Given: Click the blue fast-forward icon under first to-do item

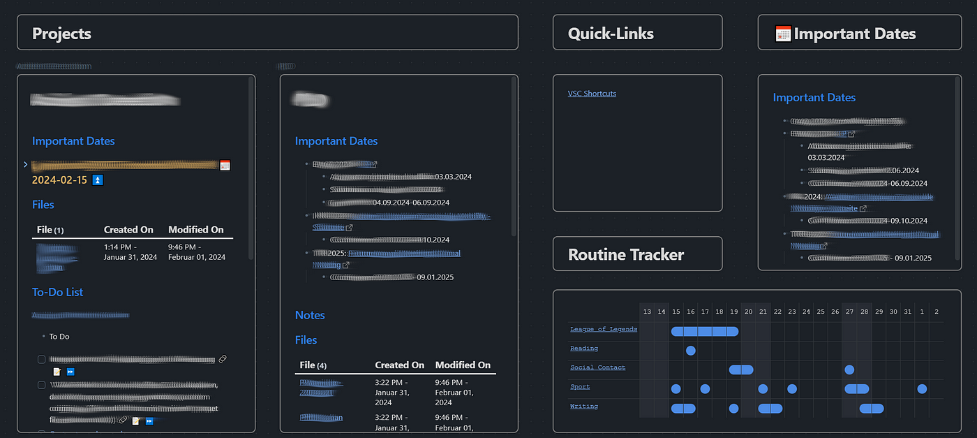Looking at the screenshot, I should (70, 372).
